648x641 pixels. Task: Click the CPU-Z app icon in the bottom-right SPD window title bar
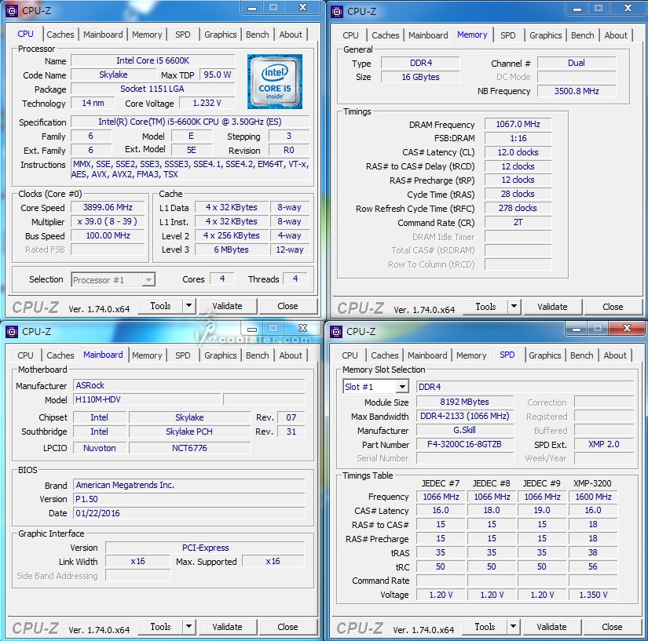point(336,331)
